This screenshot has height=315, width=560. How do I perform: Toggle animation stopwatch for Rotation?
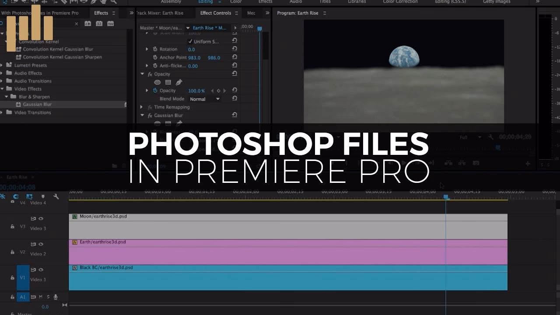(155, 49)
